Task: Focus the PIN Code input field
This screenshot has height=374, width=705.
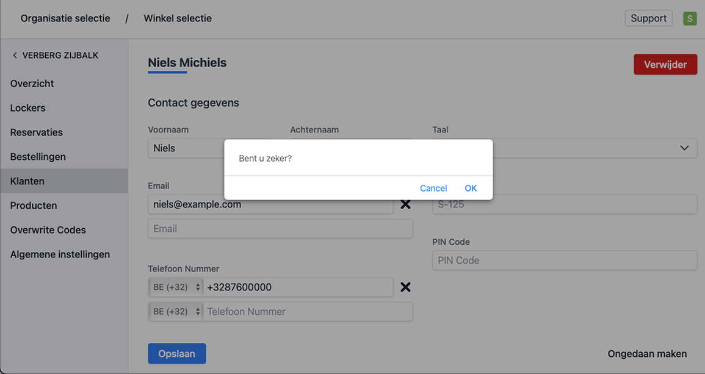Action: [564, 261]
